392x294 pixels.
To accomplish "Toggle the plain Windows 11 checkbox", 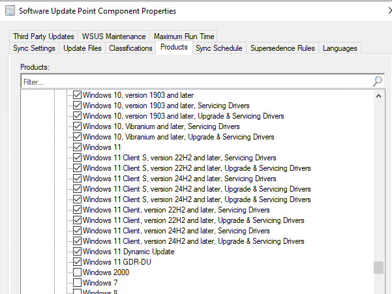I will click(77, 147).
